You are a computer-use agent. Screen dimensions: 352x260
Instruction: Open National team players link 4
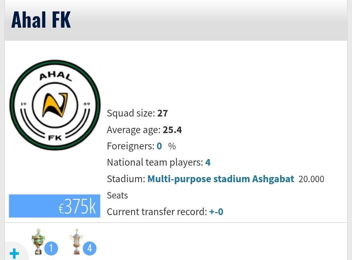(x=208, y=162)
